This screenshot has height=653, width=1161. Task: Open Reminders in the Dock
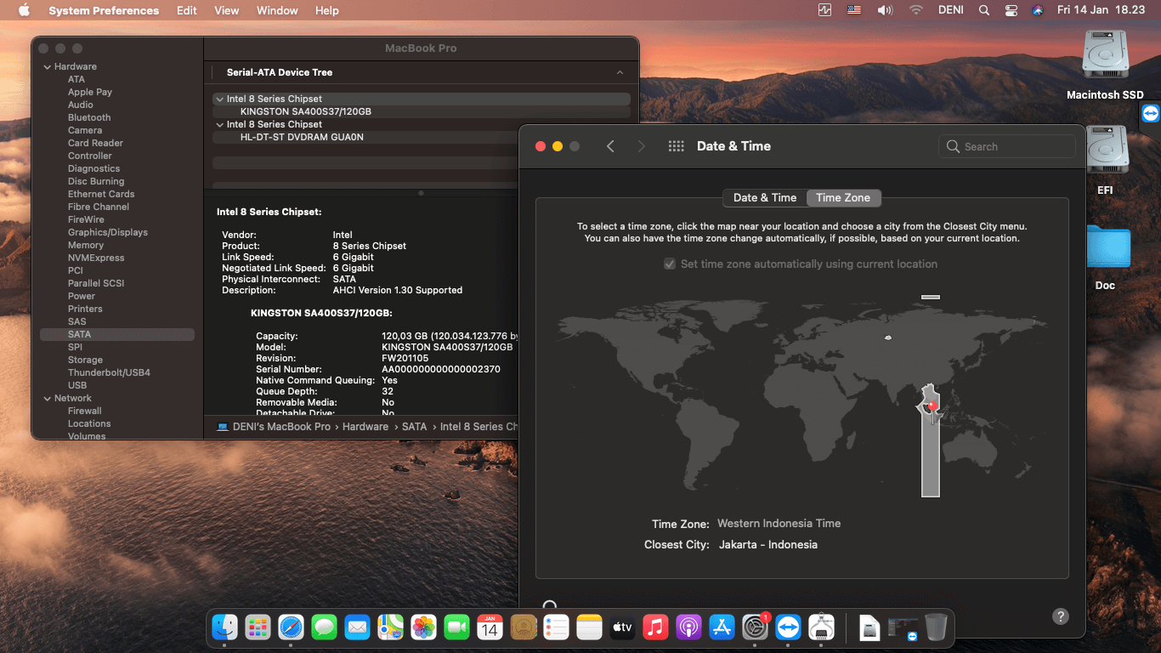(x=556, y=627)
